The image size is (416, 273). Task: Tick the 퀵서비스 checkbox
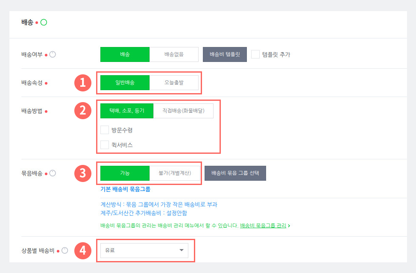(105, 145)
